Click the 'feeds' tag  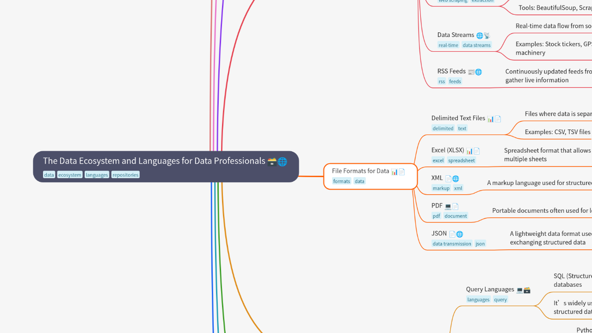pyautogui.click(x=455, y=81)
